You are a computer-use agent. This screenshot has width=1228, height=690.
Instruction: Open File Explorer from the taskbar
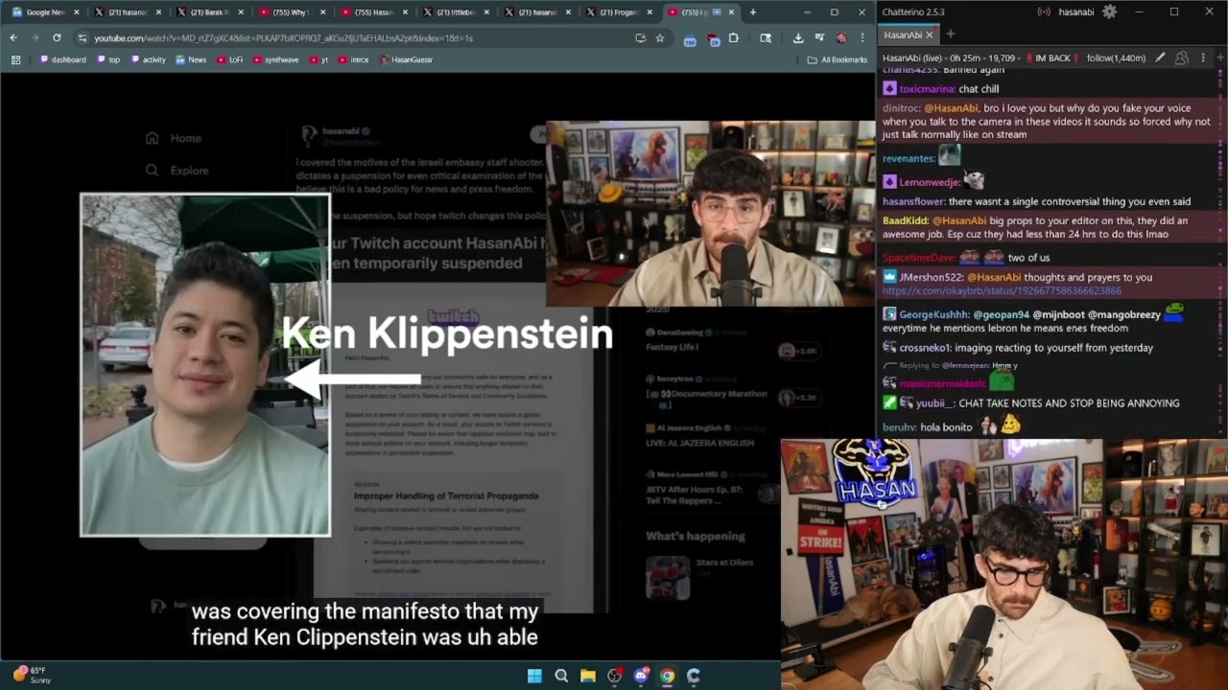[587, 676]
